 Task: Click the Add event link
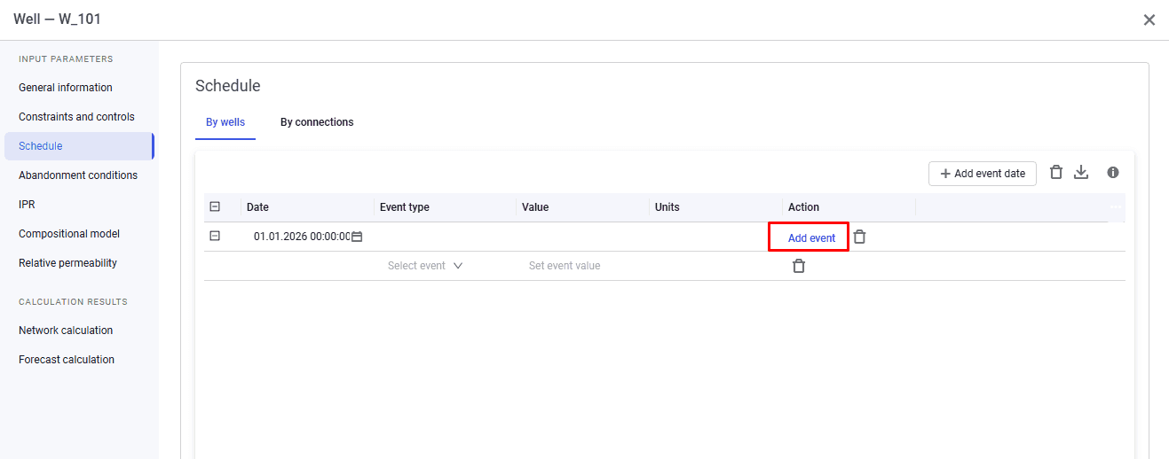(811, 237)
